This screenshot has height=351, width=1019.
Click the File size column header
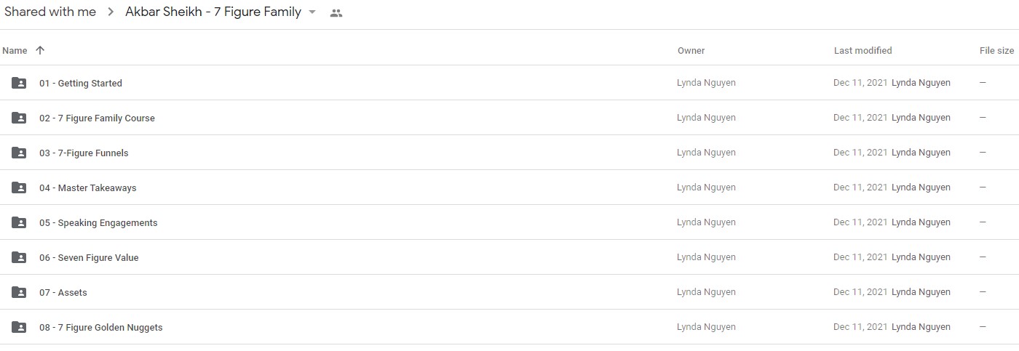(x=996, y=50)
